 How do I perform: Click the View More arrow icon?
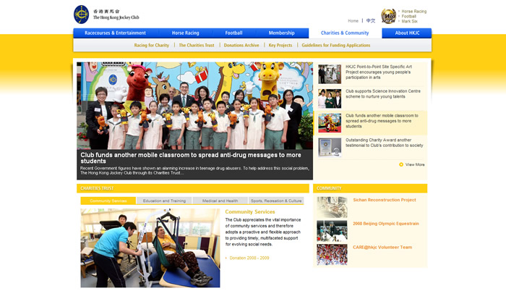(401, 164)
